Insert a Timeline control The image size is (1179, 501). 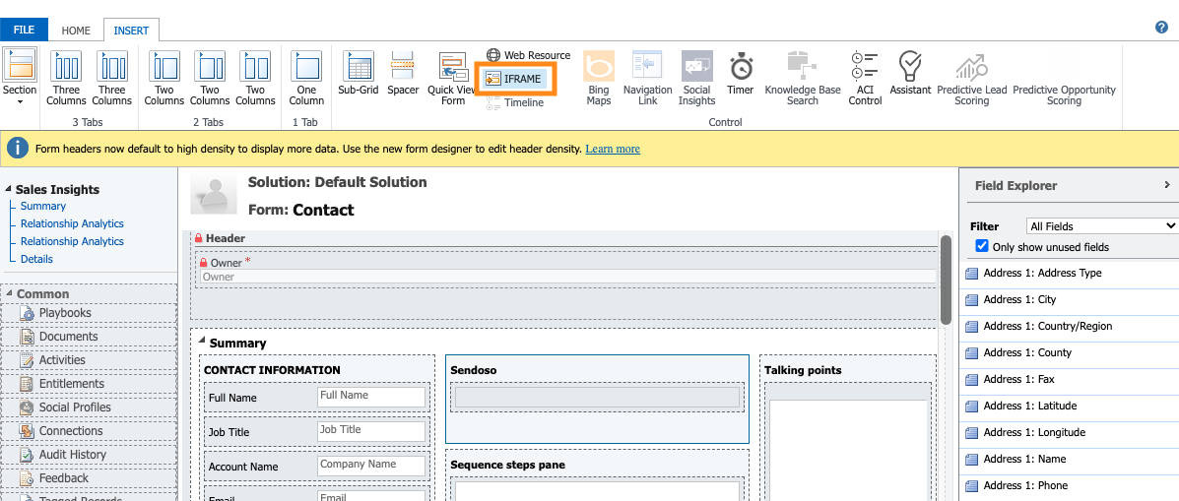click(x=515, y=103)
